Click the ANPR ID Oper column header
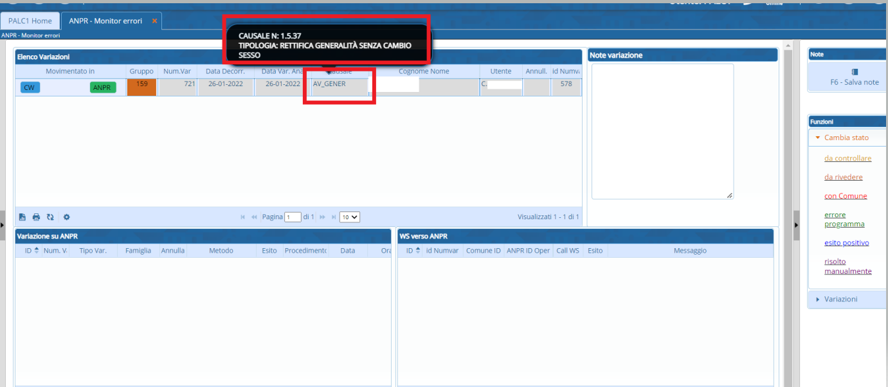888x387 pixels. click(x=528, y=251)
